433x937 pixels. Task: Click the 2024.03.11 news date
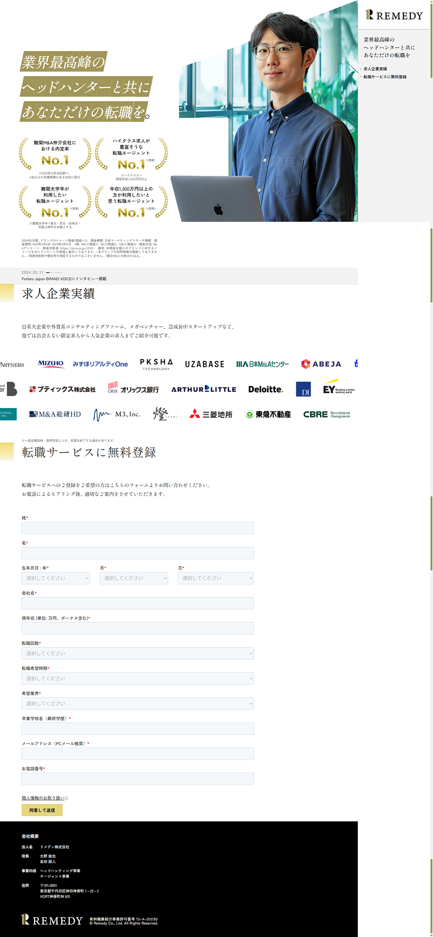[x=33, y=272]
